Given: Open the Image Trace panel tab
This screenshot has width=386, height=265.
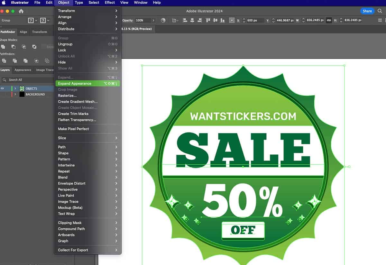Looking at the screenshot, I should [x=45, y=70].
